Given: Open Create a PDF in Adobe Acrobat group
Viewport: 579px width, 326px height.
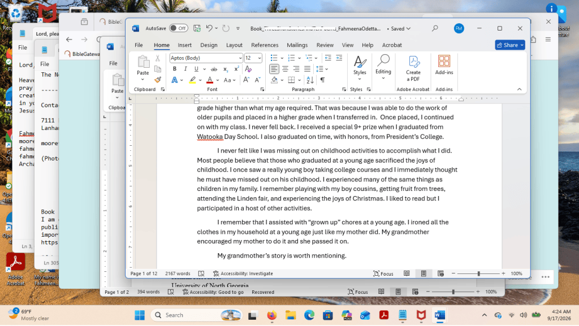Looking at the screenshot, I should click(x=413, y=68).
